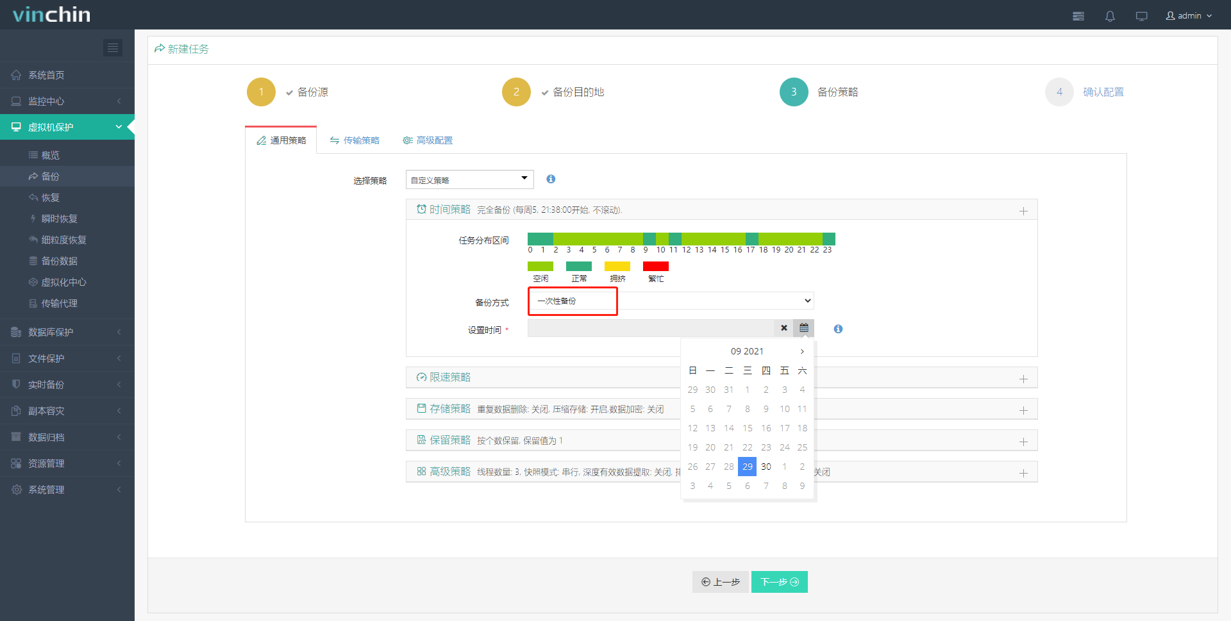
Task: Open the notifications bell icon
Action: [1110, 16]
